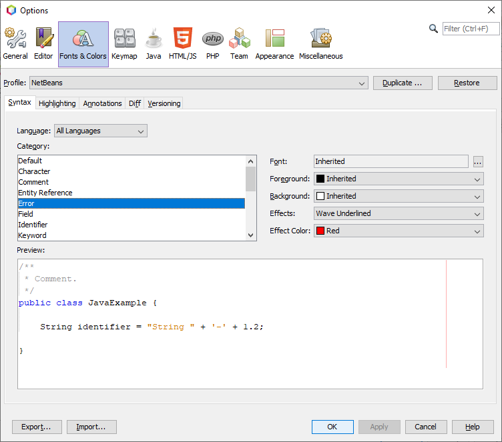Select Keyword in the Category list
The image size is (502, 442).
pyautogui.click(x=32, y=235)
